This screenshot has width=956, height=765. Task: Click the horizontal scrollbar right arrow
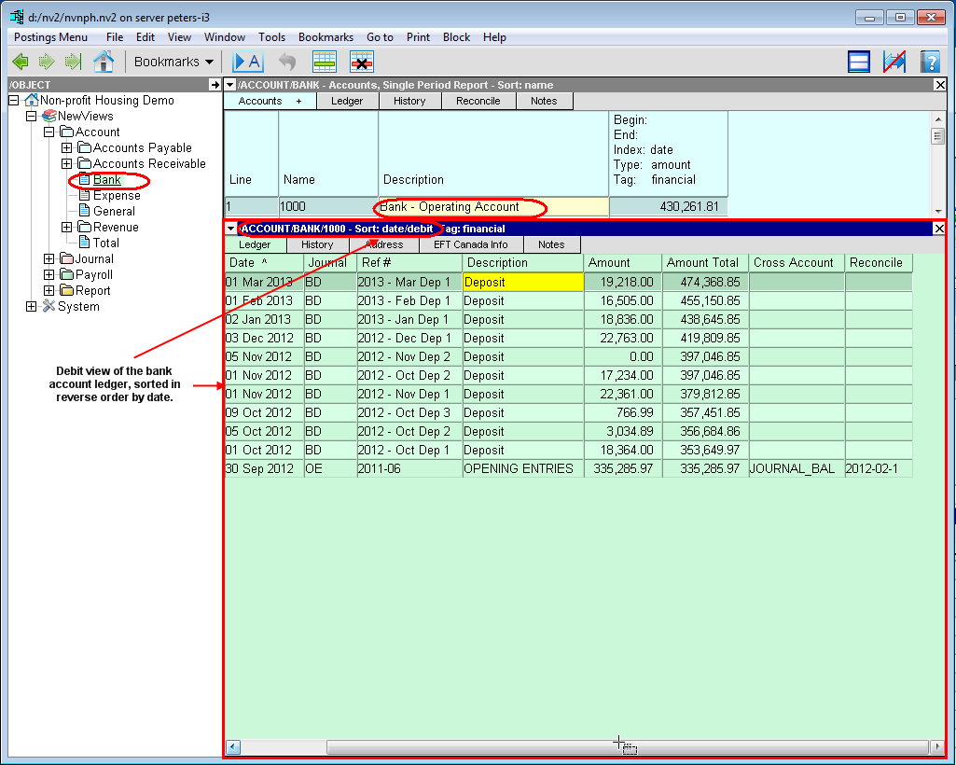pos(936,747)
